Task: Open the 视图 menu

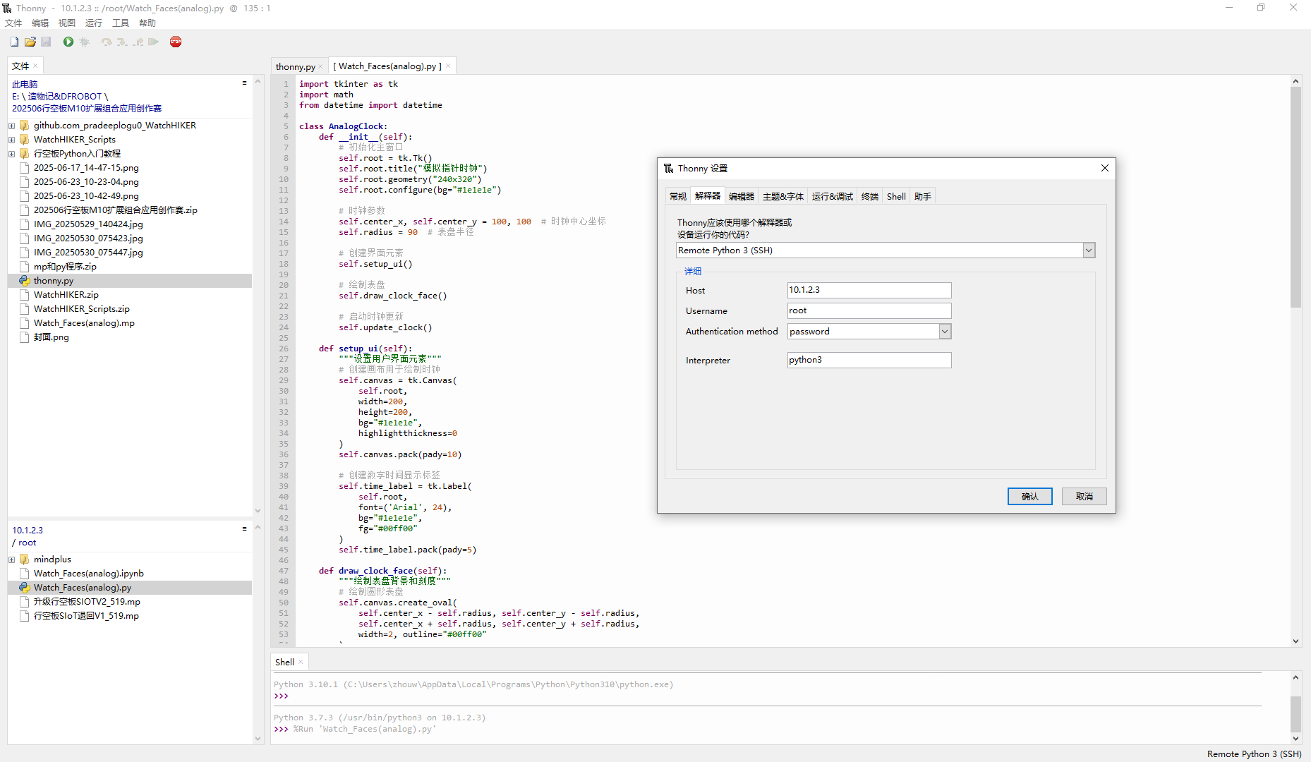Action: click(67, 23)
